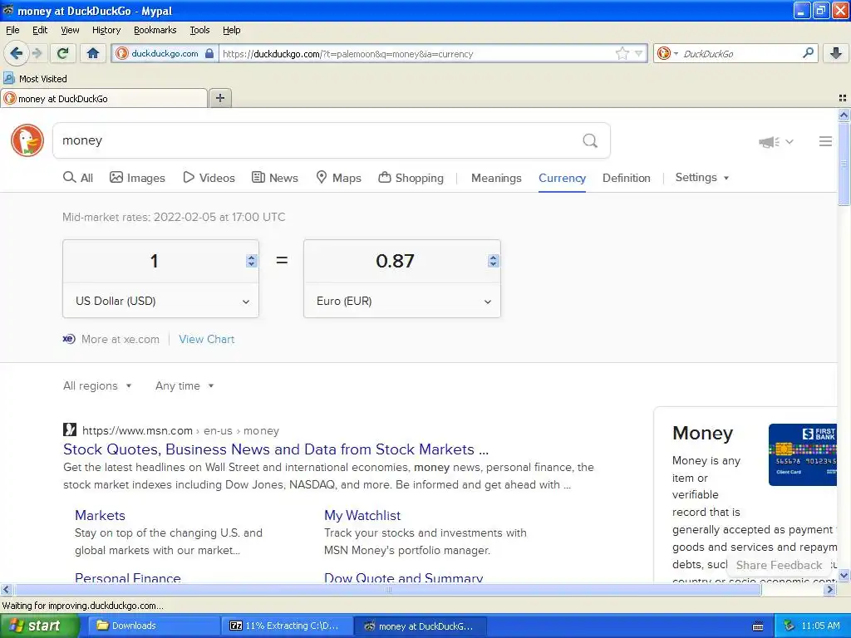Click the msn.com result favicon
The width and height of the screenshot is (851, 638).
(70, 429)
